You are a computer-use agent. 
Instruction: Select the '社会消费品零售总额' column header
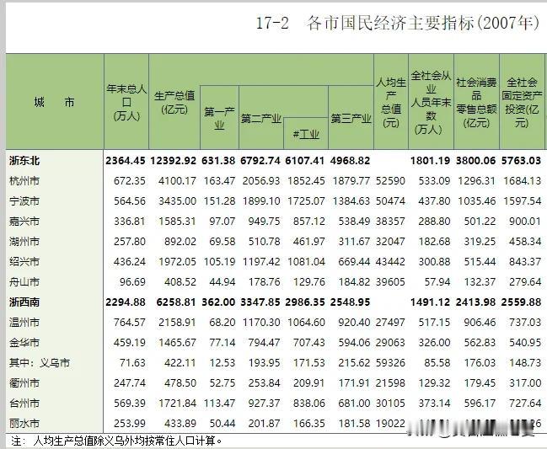tap(476, 102)
